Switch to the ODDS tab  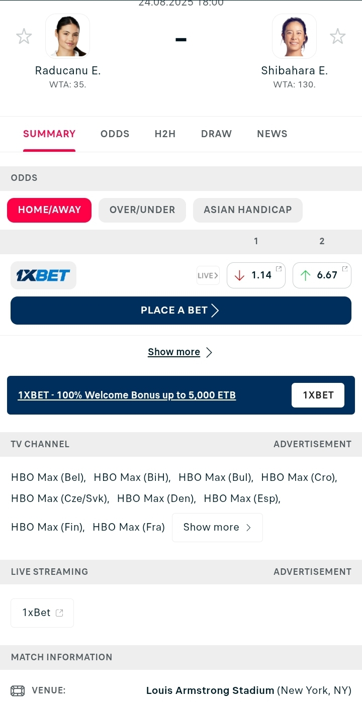coord(115,134)
